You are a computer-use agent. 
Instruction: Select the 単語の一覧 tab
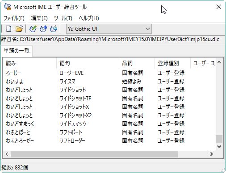17,51
